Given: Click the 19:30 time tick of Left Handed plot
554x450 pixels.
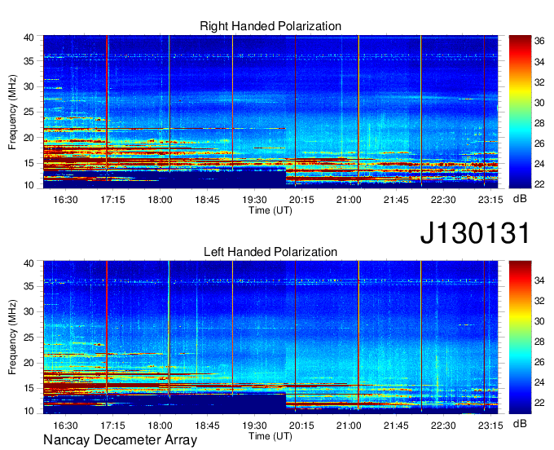Looking at the screenshot, I should pyautogui.click(x=254, y=426).
